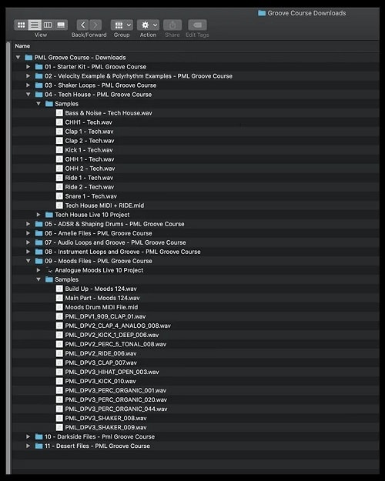
Task: Open the Group dropdown menu
Action: tap(122, 25)
